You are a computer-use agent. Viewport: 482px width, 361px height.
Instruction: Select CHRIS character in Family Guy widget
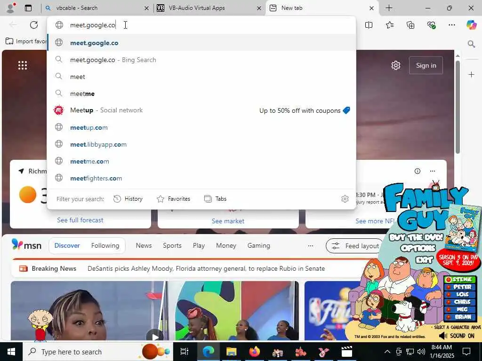point(459,302)
